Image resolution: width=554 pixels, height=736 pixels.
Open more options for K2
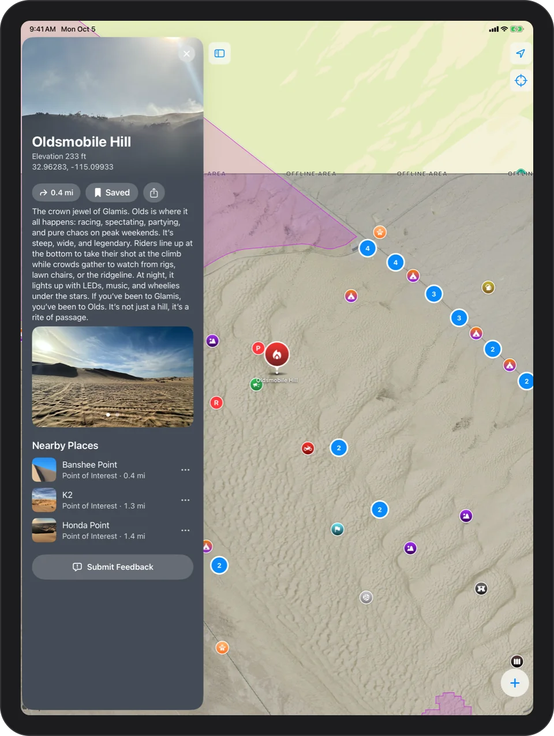(185, 500)
